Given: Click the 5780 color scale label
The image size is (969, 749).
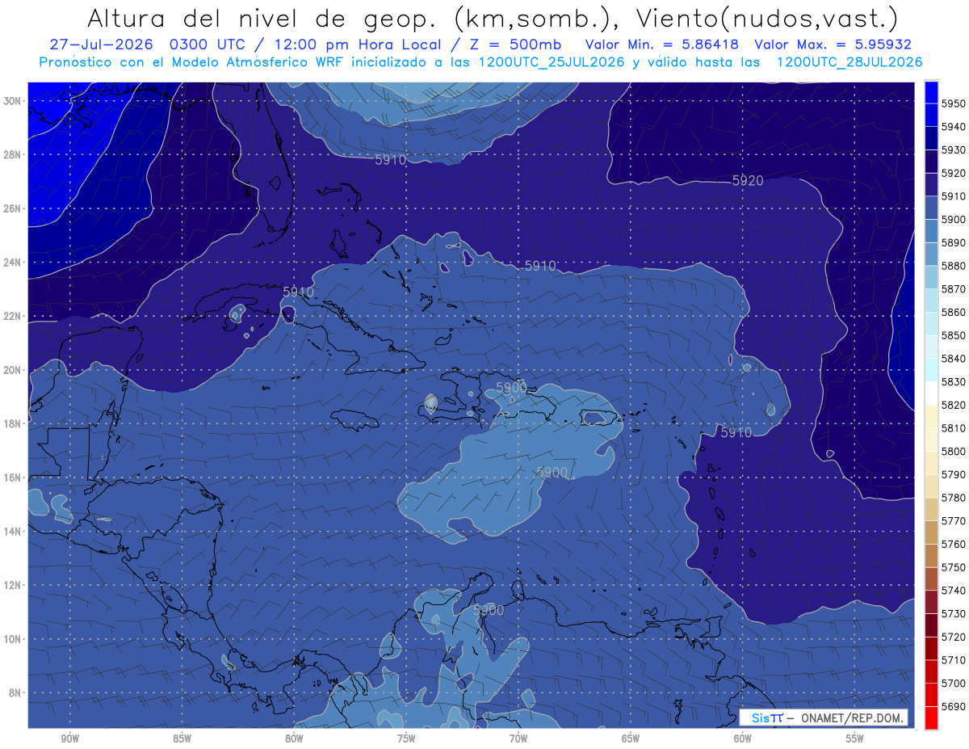Looking at the screenshot, I should point(954,498).
